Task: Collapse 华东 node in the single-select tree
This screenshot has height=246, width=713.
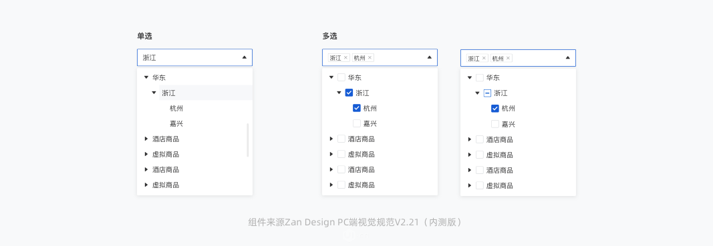Action: [x=146, y=77]
